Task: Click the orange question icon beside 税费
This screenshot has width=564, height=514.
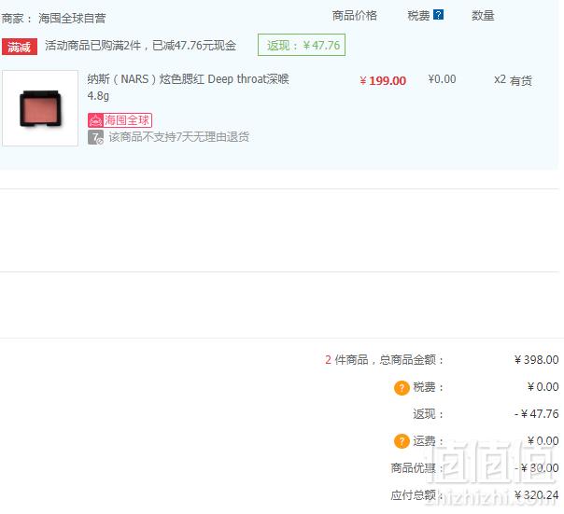Action: click(x=402, y=388)
